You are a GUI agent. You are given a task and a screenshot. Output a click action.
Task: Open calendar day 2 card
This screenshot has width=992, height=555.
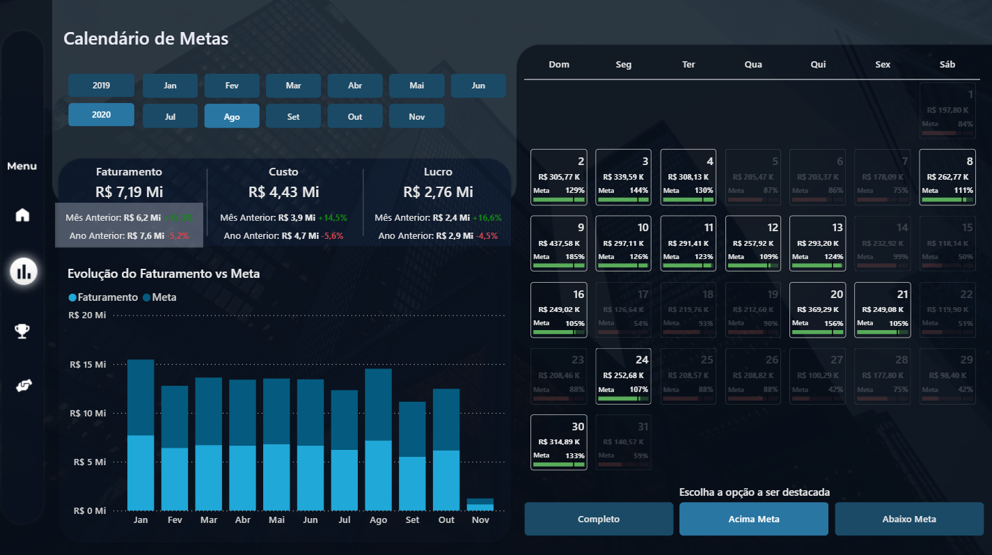[559, 177]
